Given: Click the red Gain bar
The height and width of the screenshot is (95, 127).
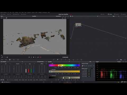Looking at the screenshot, I should [x=29, y=70].
